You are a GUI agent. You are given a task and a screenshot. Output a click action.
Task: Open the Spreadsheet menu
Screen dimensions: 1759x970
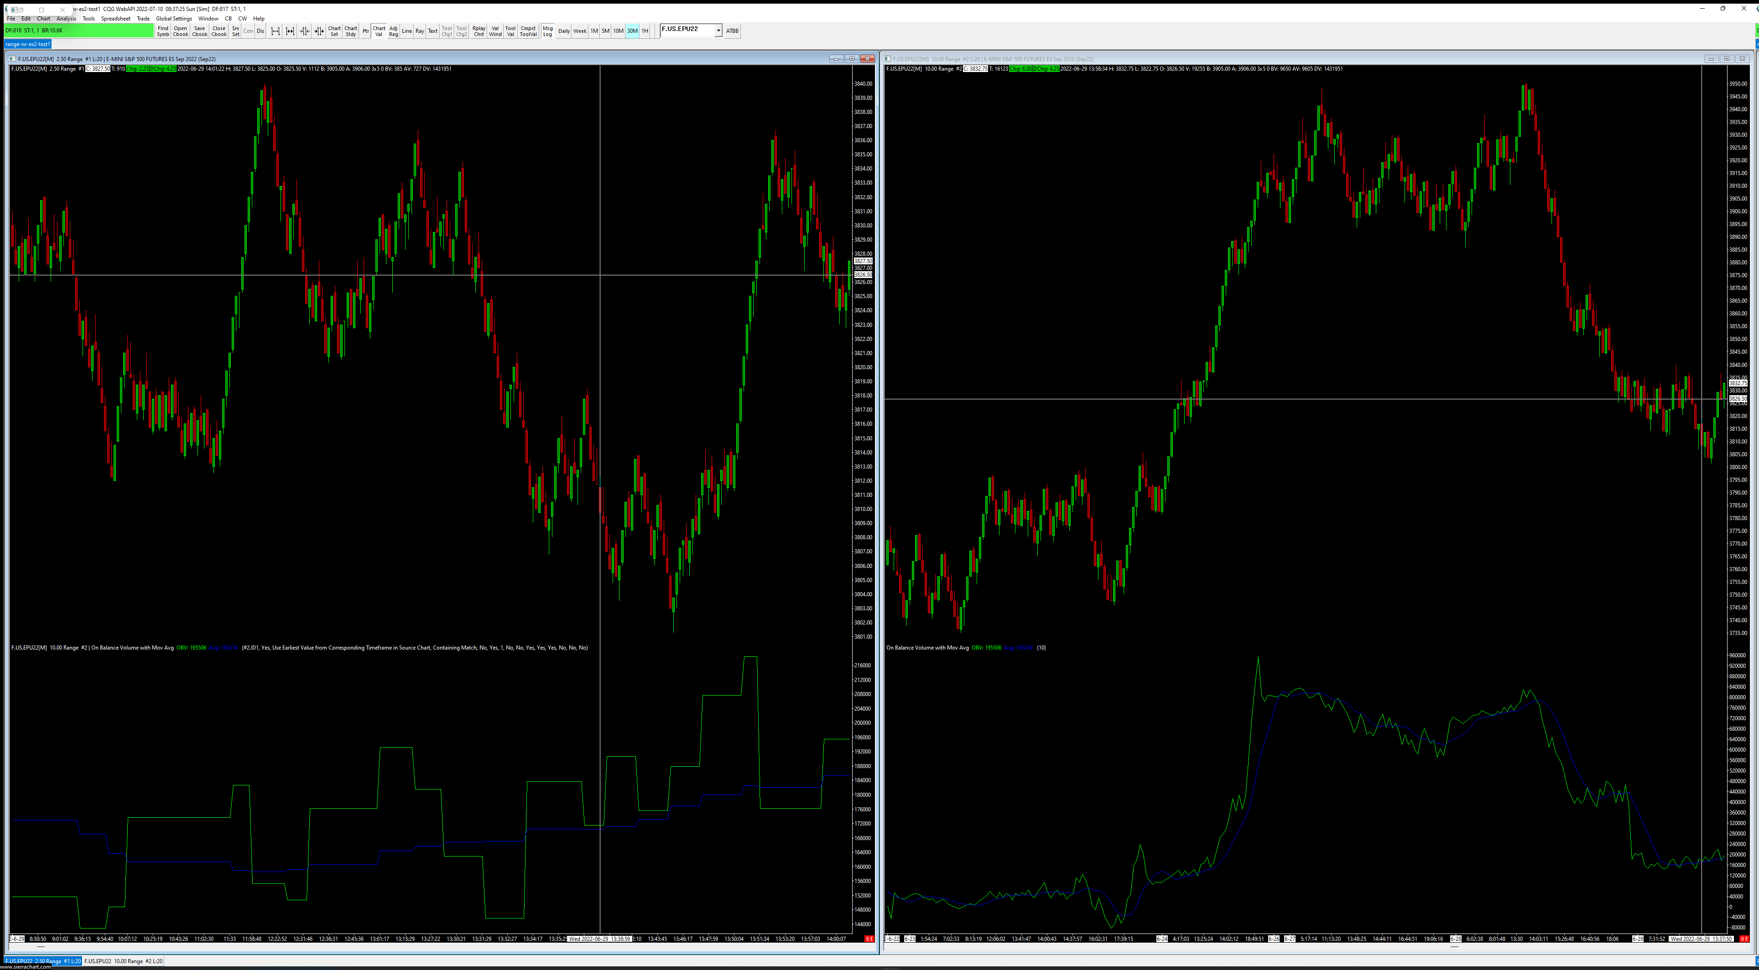(115, 18)
